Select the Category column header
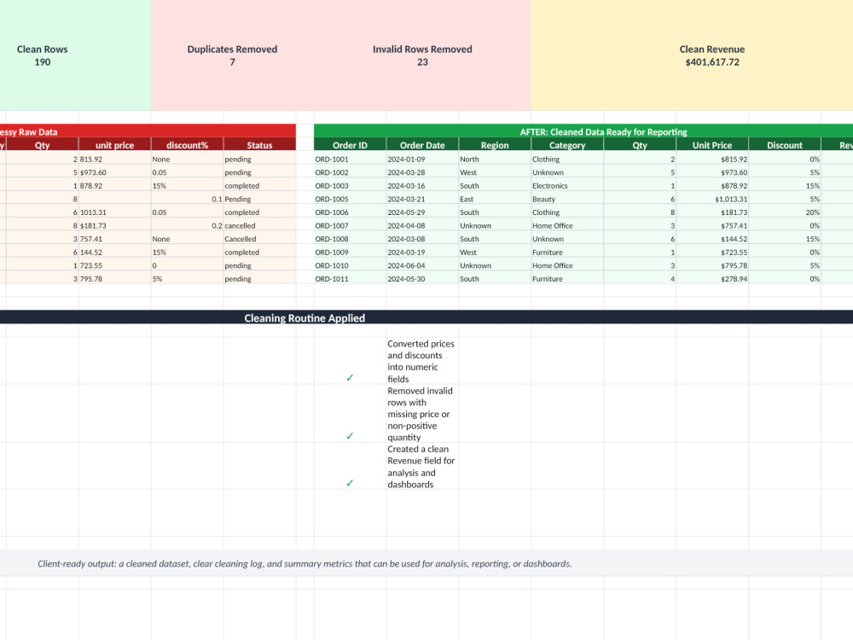The width and height of the screenshot is (853, 640). 567,145
